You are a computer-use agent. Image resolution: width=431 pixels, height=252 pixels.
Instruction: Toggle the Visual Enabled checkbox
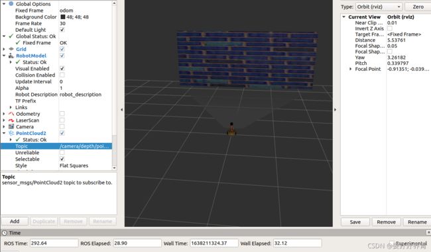pyautogui.click(x=62, y=69)
